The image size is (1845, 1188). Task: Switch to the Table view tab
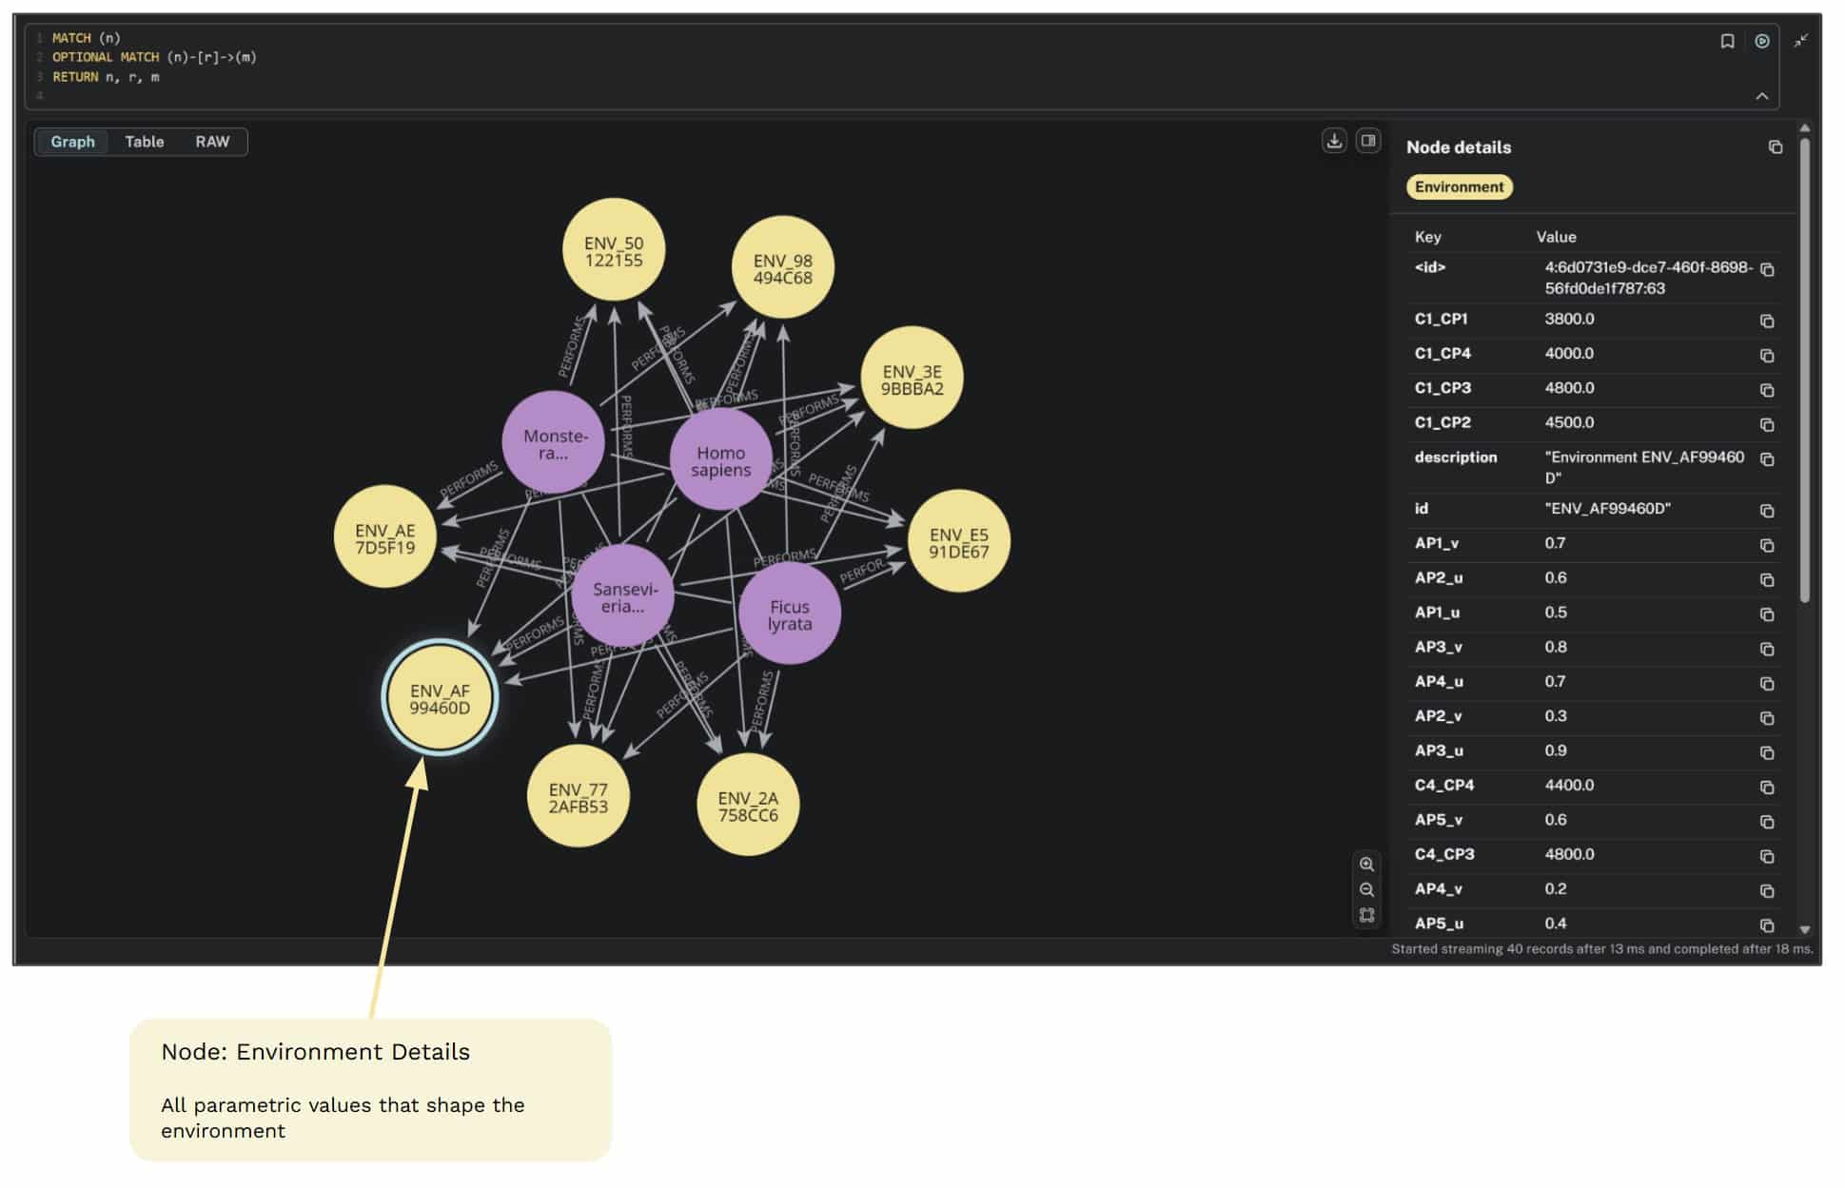tap(145, 142)
